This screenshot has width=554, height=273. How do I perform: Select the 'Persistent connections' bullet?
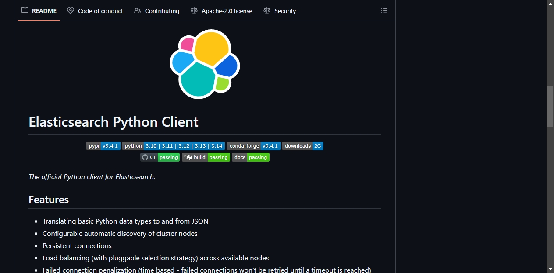[77, 246]
